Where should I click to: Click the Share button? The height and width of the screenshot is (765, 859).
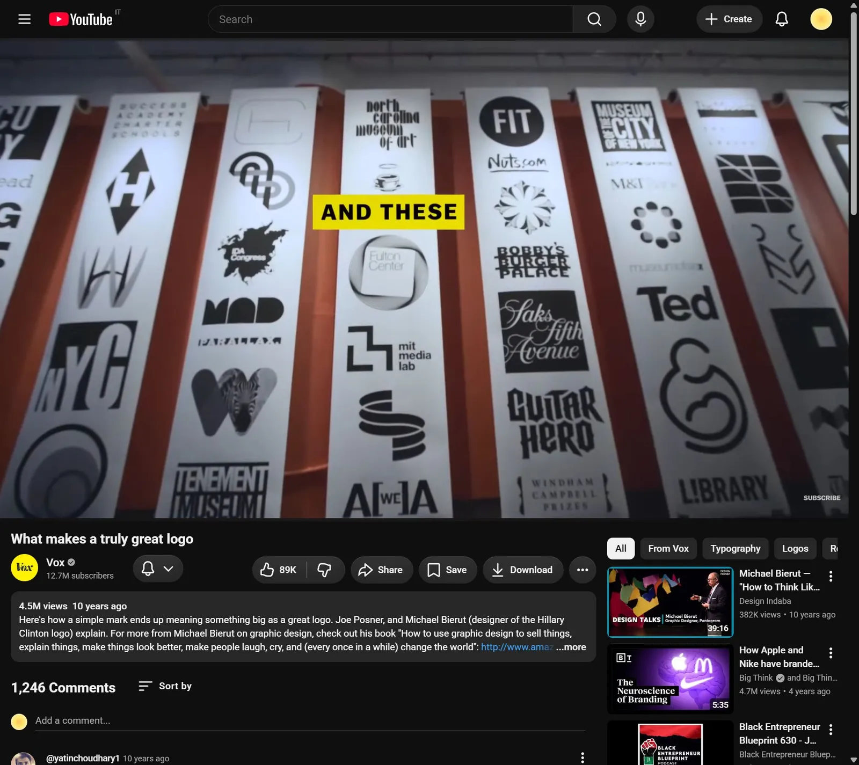pos(381,570)
